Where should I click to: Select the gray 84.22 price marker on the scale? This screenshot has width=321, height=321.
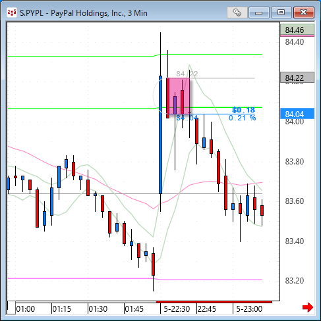(x=297, y=78)
